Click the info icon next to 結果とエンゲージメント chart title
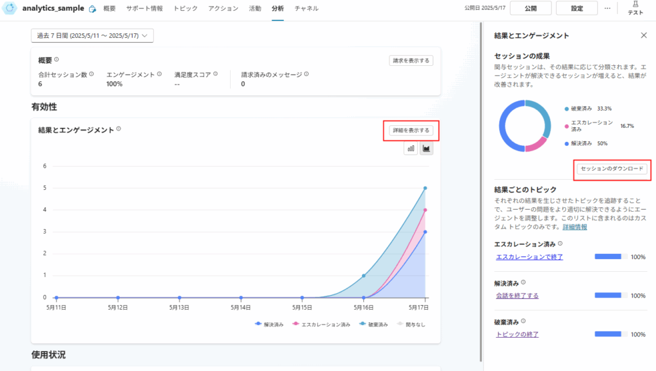The height and width of the screenshot is (371, 656). click(x=119, y=129)
